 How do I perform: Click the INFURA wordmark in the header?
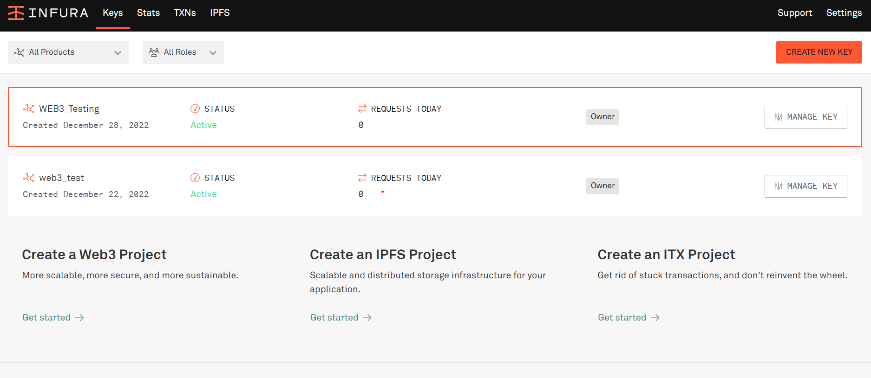pos(59,13)
